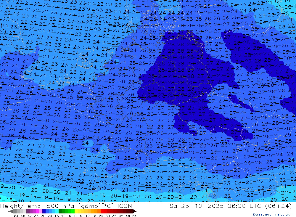Click the positive '12' legend tick label
This screenshot has width=296, height=217.
(x=87, y=216)
